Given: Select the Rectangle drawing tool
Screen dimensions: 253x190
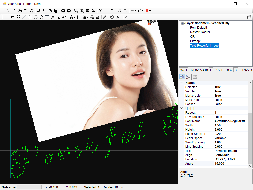Looking at the screenshot, I should (47, 17).
